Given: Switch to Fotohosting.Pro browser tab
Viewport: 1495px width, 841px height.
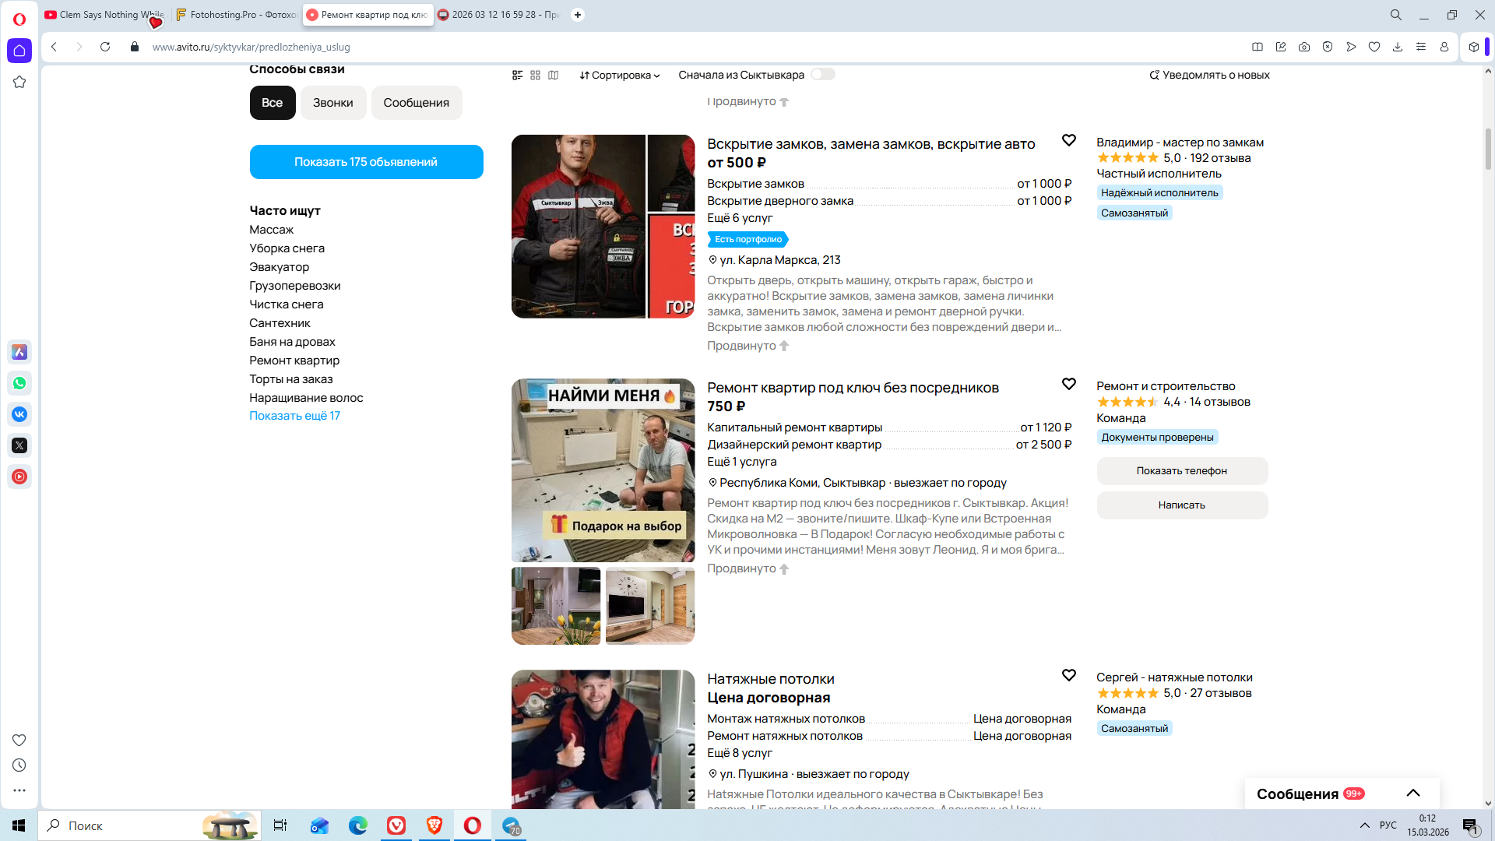Looking at the screenshot, I should coord(237,15).
